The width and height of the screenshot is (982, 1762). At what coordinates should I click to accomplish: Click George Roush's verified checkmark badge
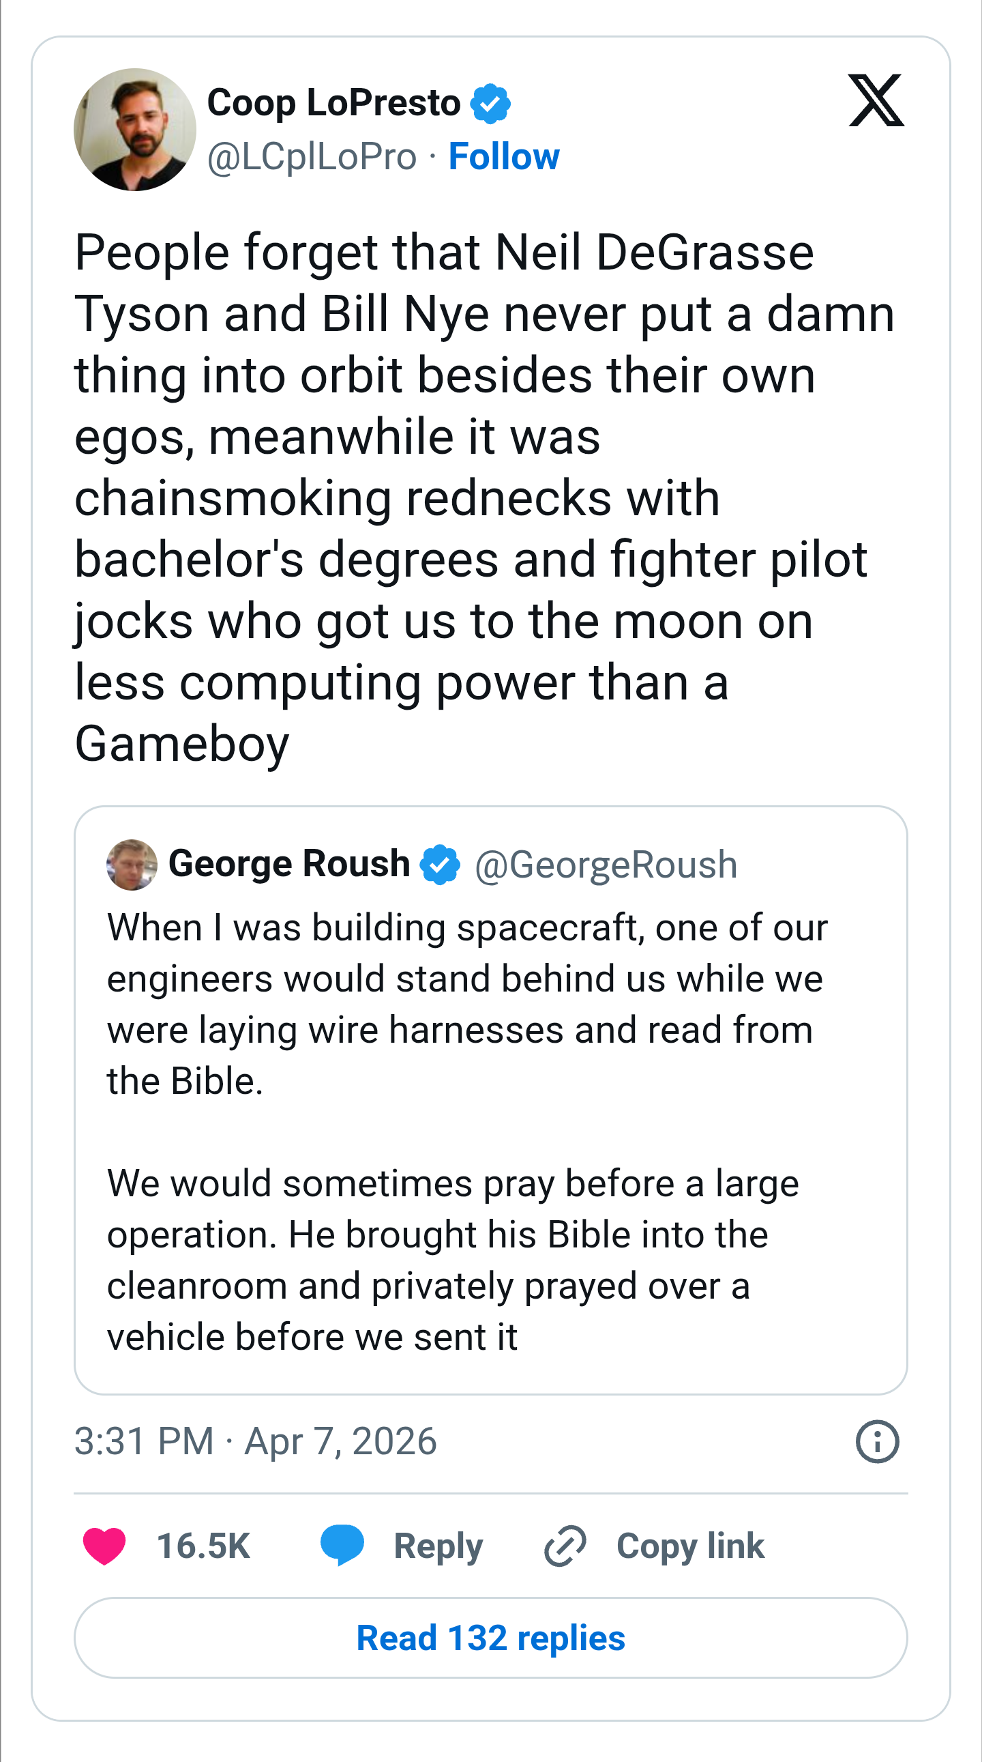click(x=440, y=864)
